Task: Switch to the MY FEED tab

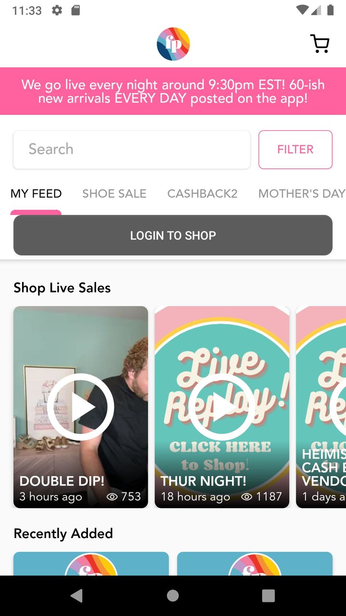Action: [x=36, y=193]
